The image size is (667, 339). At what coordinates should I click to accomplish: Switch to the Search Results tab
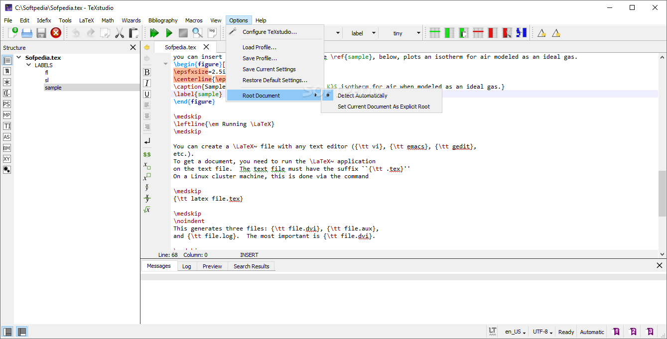251,266
